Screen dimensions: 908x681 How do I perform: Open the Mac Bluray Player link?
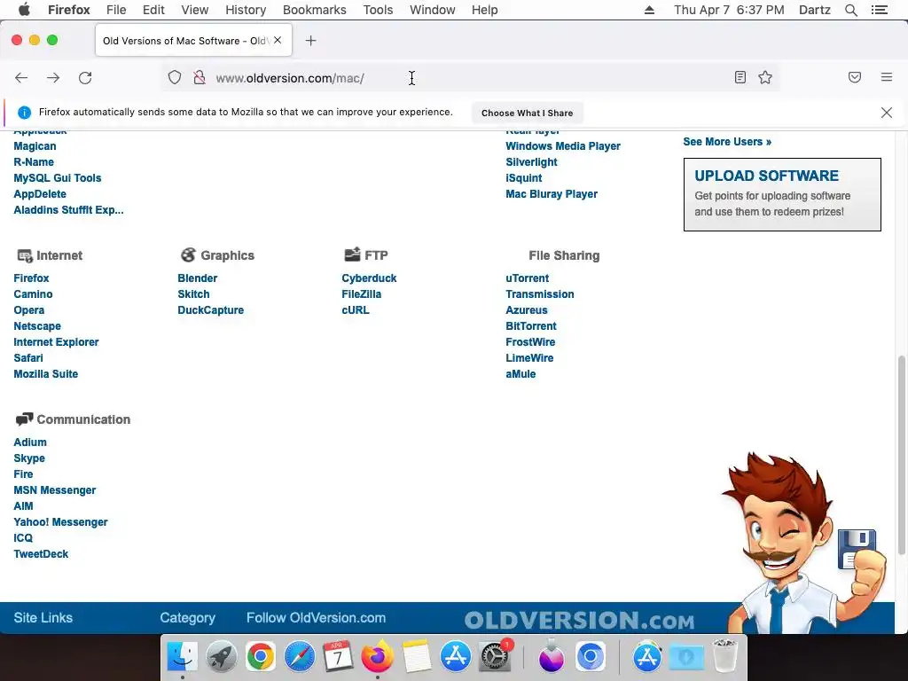click(552, 194)
